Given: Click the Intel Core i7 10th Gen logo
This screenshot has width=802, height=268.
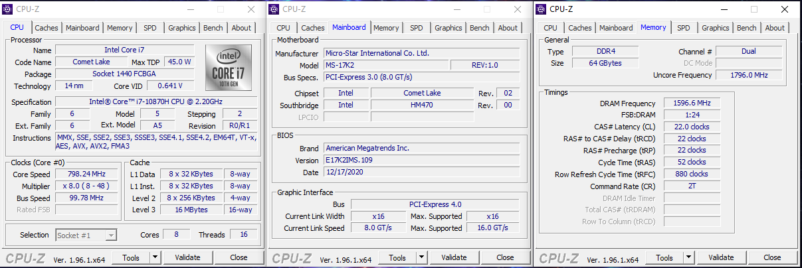Looking at the screenshot, I should pyautogui.click(x=227, y=68).
